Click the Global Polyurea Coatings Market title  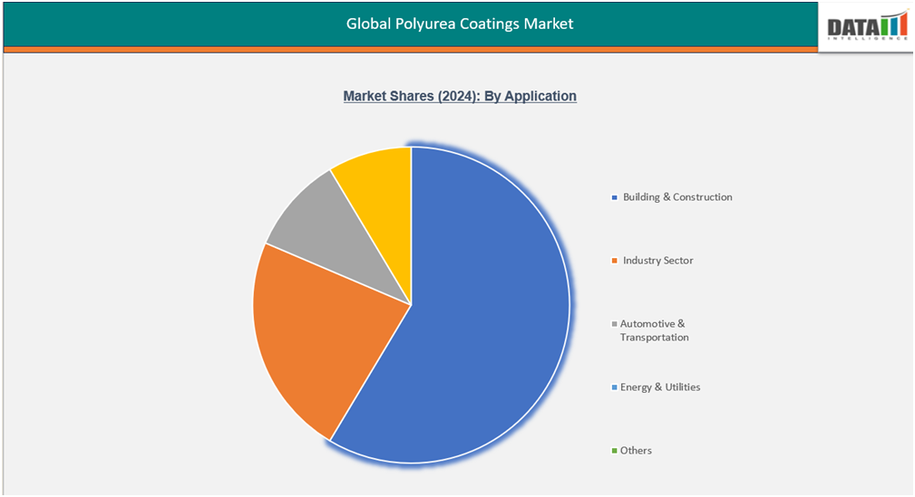click(460, 24)
